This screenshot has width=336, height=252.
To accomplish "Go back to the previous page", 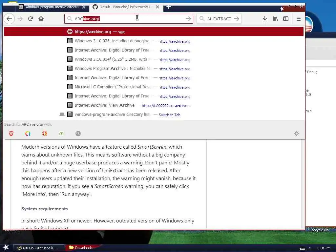I will pos(9,19).
